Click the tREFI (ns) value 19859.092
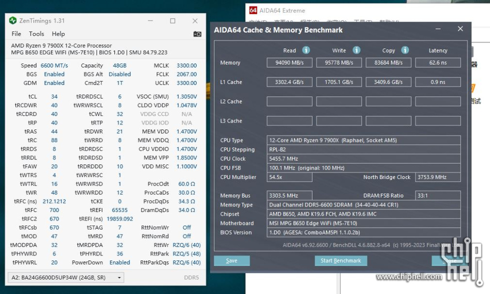This screenshot has width=490, height=294. [x=119, y=219]
